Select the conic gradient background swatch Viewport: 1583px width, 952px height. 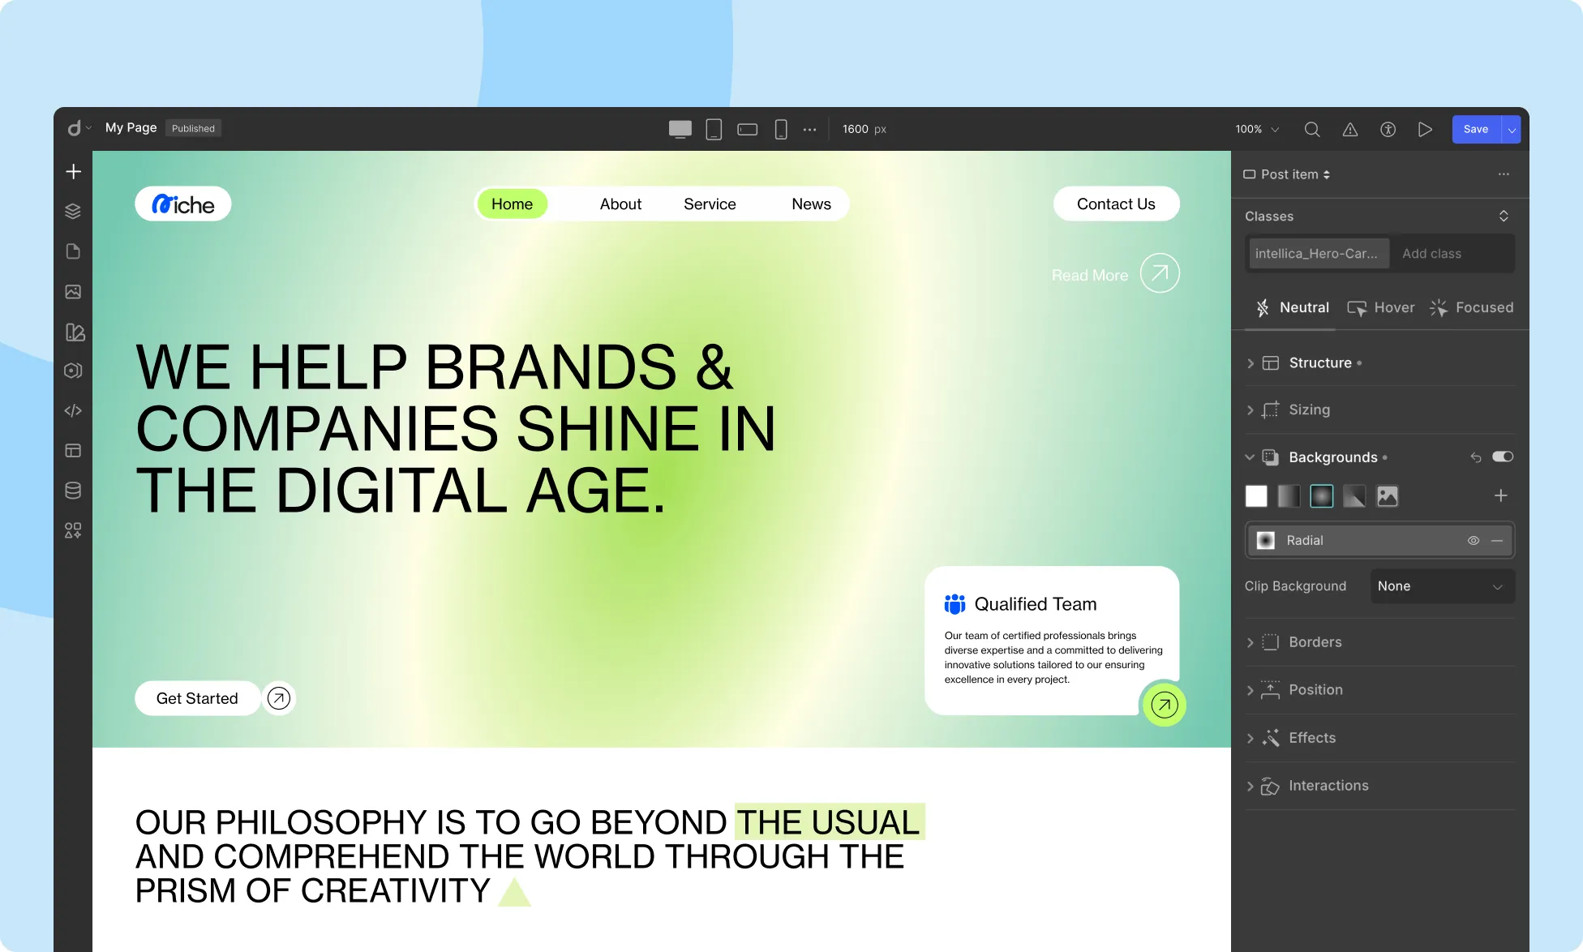tap(1354, 496)
